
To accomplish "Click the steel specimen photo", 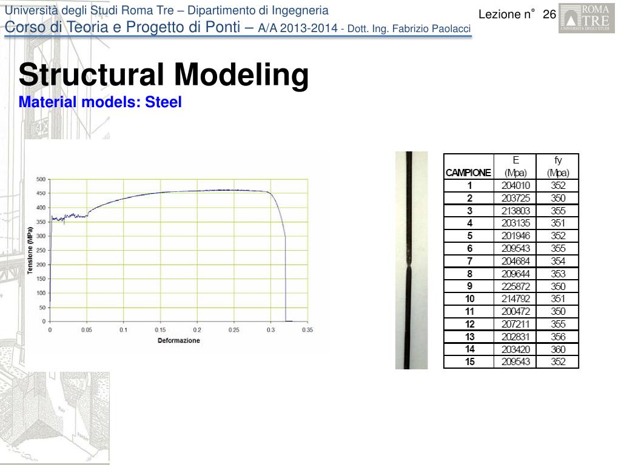I will [412, 260].
